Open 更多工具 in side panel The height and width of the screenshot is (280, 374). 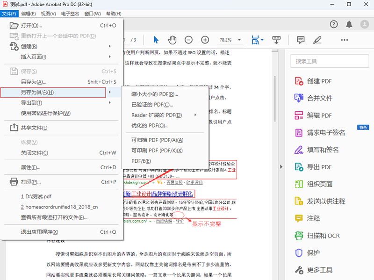tap(313, 270)
